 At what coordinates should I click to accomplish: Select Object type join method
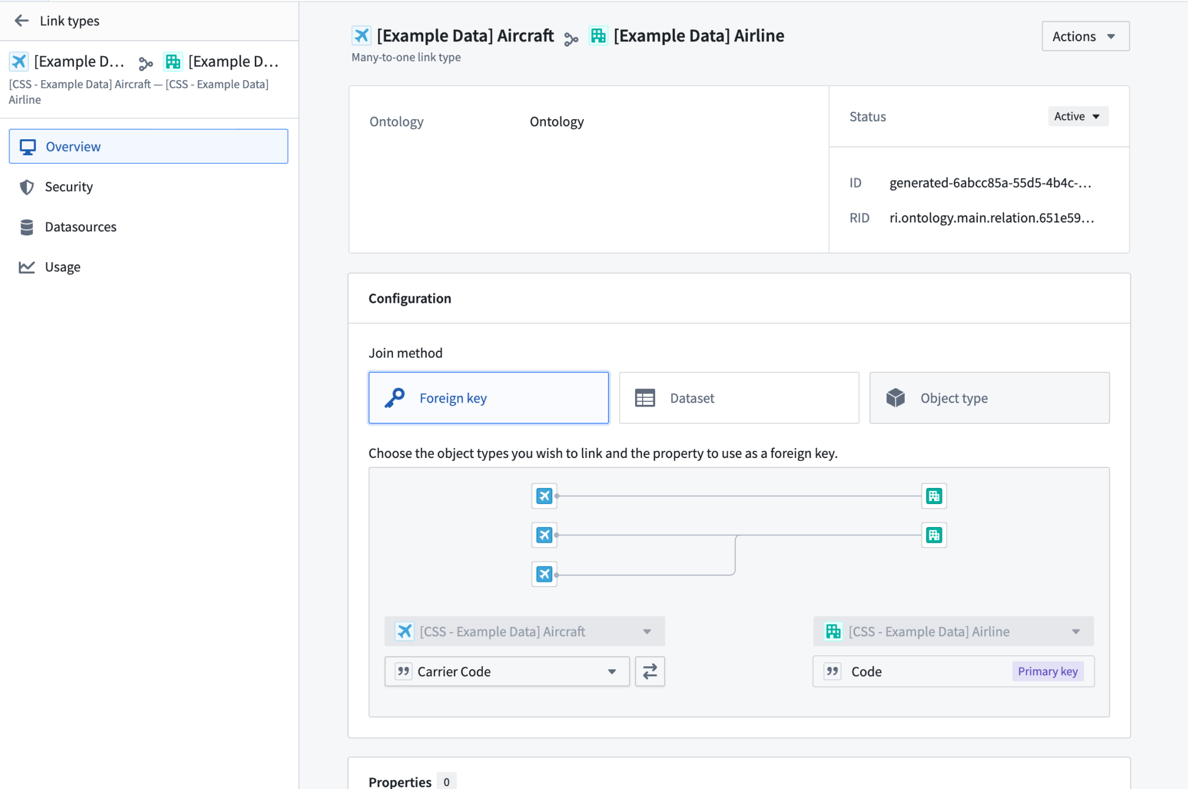tap(989, 398)
